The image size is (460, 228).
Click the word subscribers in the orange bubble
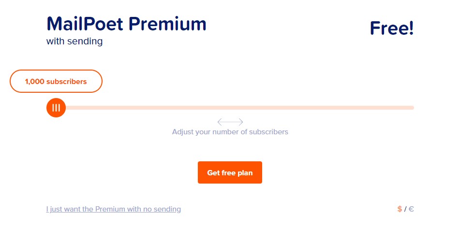(x=66, y=82)
